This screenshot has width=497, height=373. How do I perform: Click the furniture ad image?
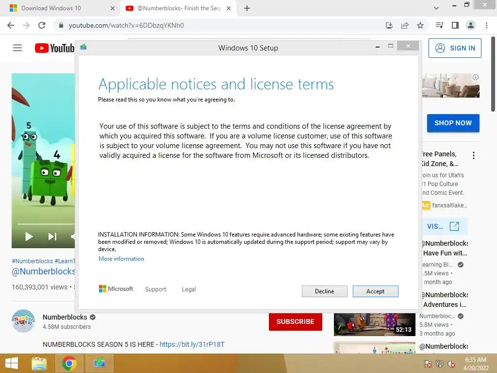[450, 85]
